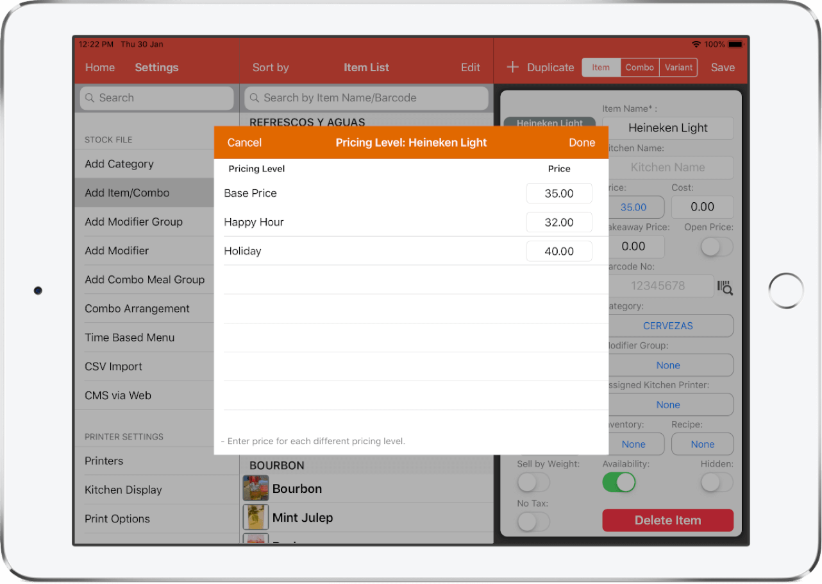Tap the Search by Item Name/Barcode field
Screen dimensions: 822x584
pos(366,98)
